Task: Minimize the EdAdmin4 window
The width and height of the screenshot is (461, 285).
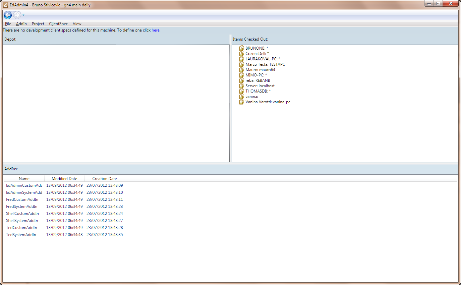Action: 429,3
